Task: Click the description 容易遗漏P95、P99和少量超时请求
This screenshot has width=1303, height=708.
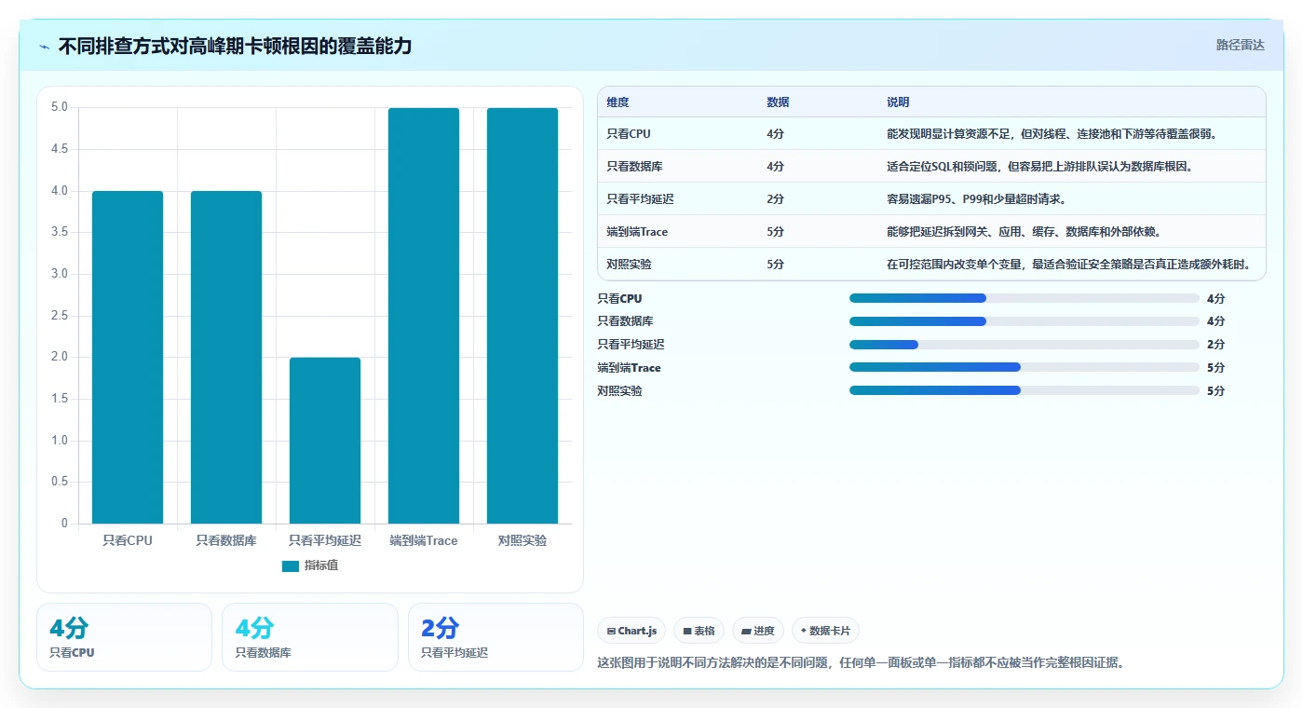Action: tap(977, 199)
